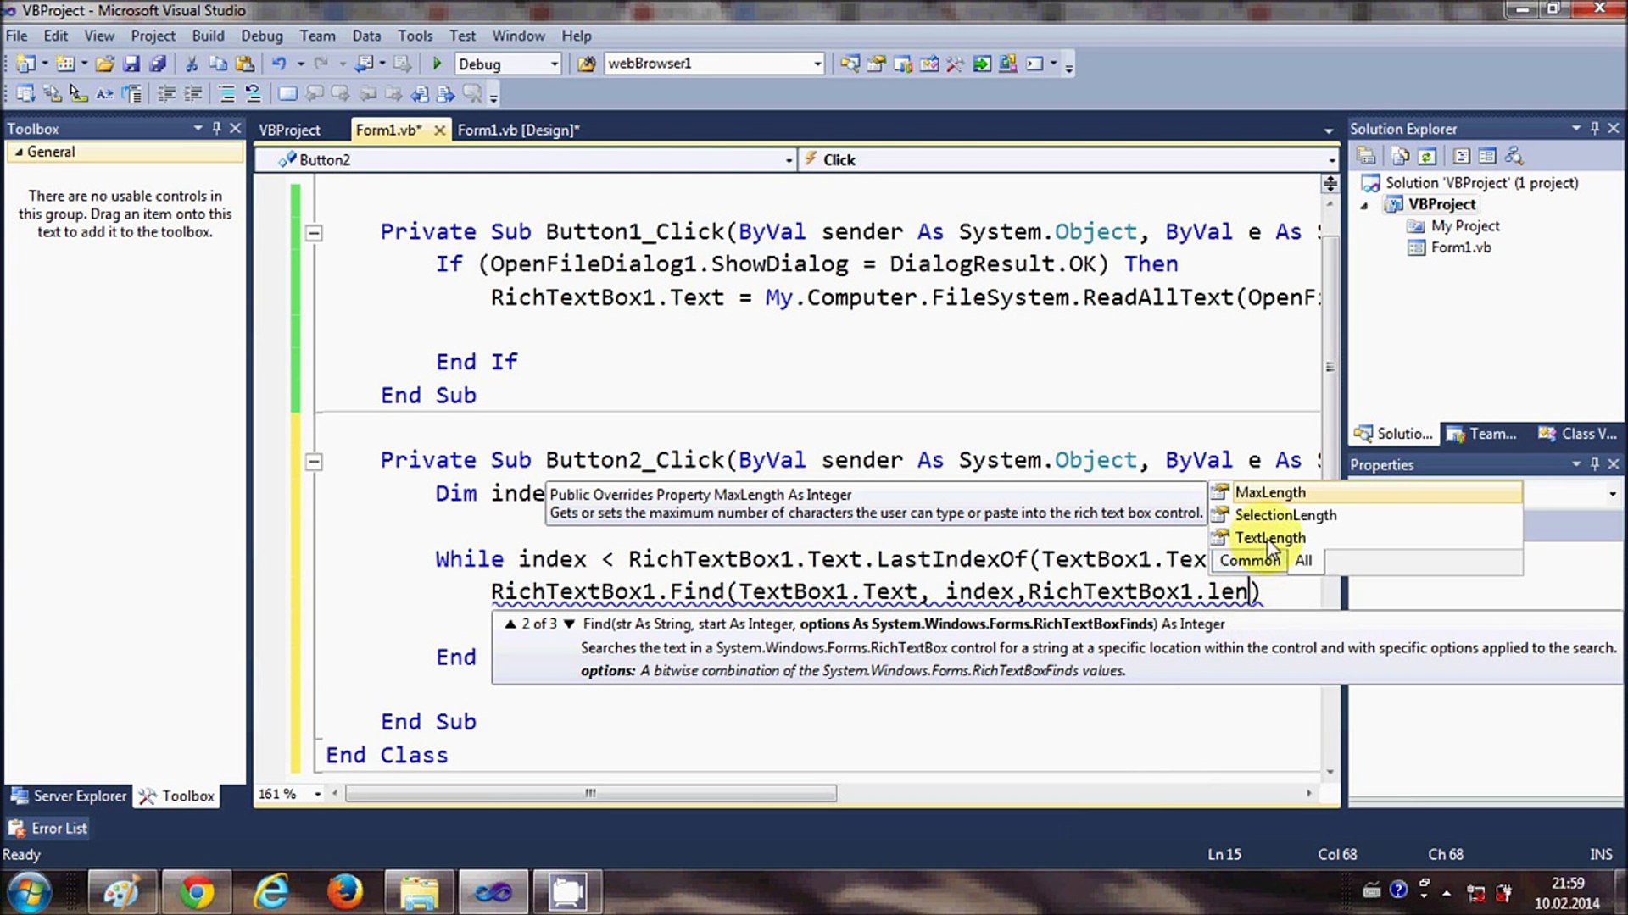Image resolution: width=1628 pixels, height=915 pixels.
Task: Click the Open File folder icon
Action: [x=104, y=64]
